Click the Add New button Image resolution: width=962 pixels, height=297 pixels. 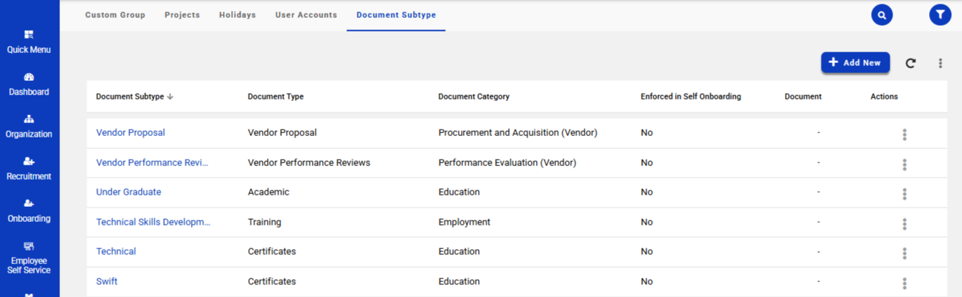(855, 63)
